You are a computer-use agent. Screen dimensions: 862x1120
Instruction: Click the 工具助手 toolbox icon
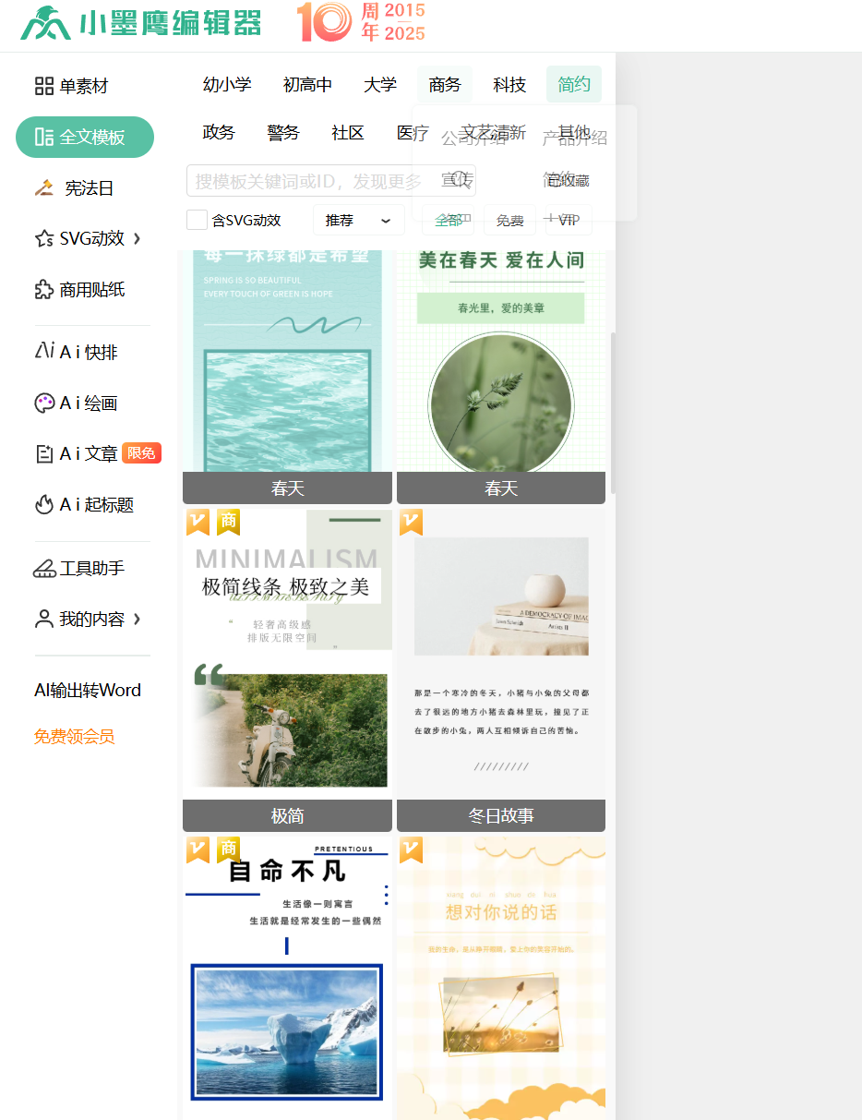click(44, 569)
